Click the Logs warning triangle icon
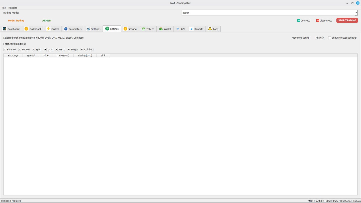The width and height of the screenshot is (361, 203). coord(210,29)
